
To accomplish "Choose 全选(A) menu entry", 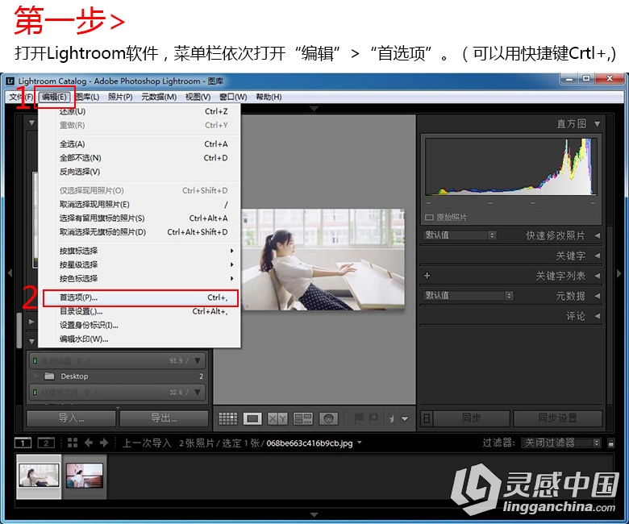I will click(x=140, y=144).
